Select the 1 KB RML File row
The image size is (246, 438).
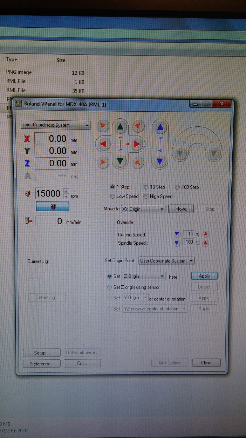45,82
